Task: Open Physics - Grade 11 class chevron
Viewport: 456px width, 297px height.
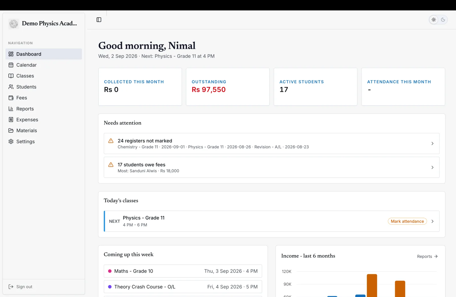Action: pyautogui.click(x=432, y=221)
